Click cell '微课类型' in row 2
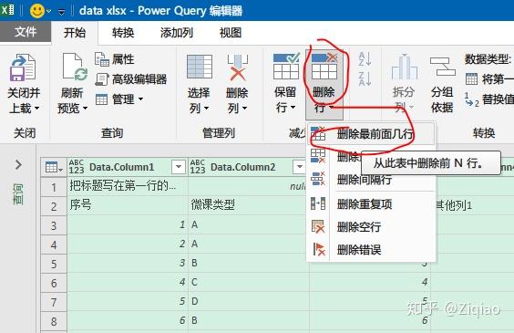514x333 pixels. pos(249,205)
